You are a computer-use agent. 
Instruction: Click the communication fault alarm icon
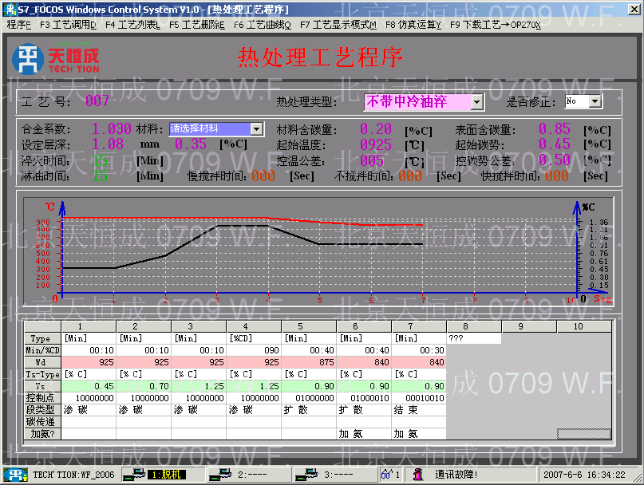pyautogui.click(x=418, y=475)
